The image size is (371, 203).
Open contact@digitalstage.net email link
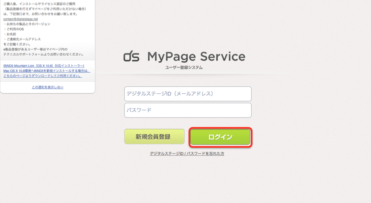[x=21, y=19]
